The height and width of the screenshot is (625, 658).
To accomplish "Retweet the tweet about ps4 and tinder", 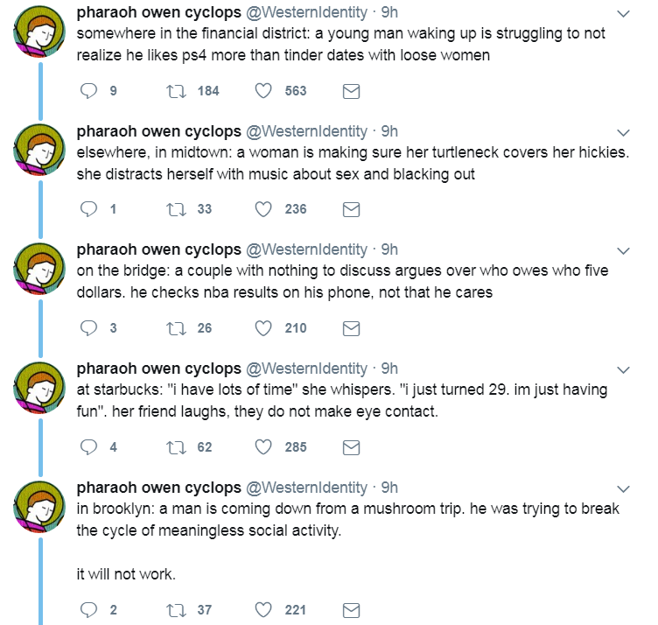I will coord(173,90).
